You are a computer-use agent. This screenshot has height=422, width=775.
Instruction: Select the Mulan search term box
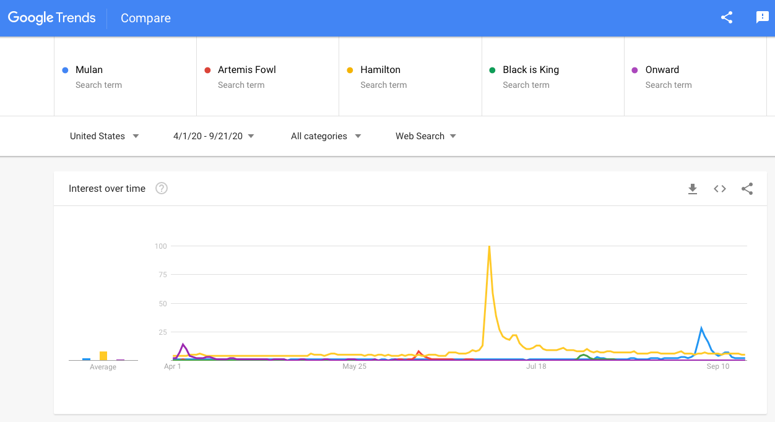click(125, 77)
